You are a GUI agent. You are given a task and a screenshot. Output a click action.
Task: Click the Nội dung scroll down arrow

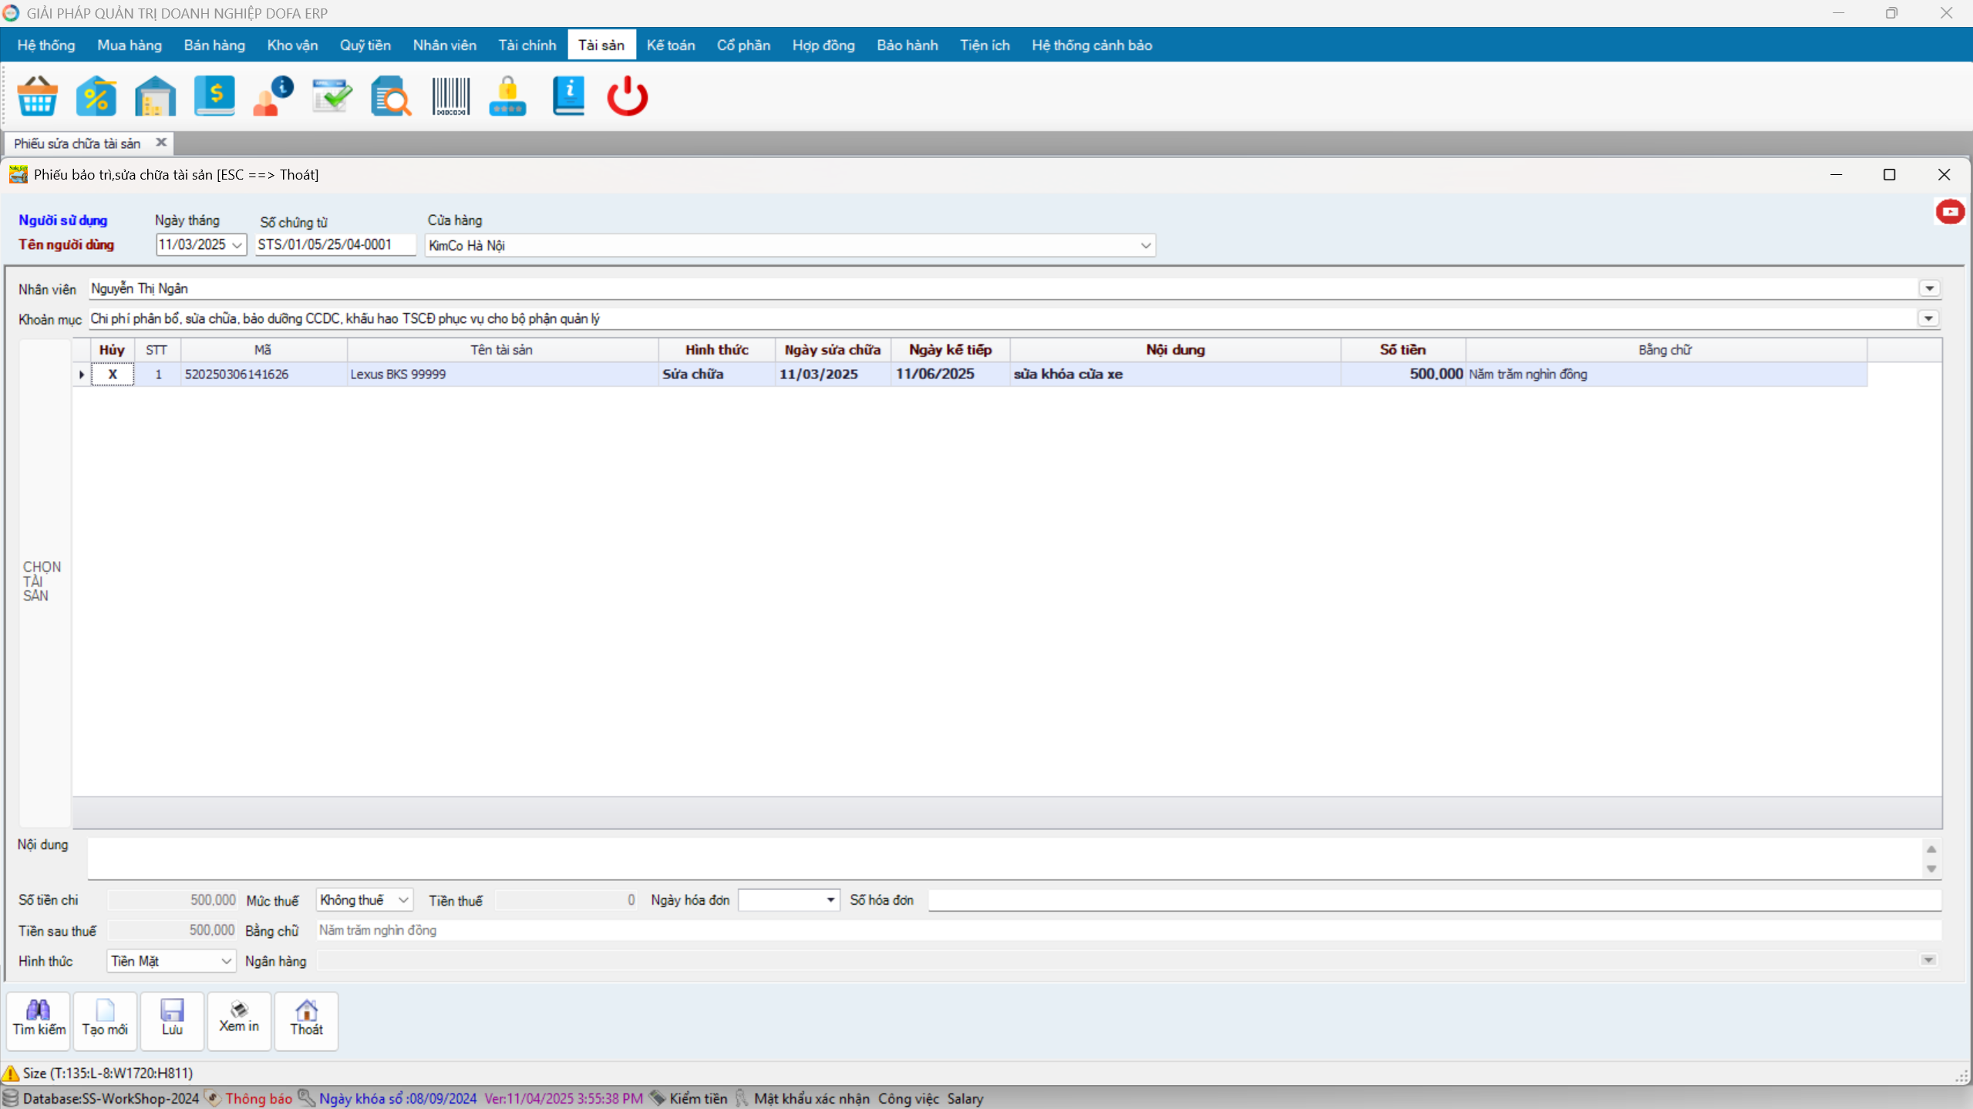tap(1931, 869)
